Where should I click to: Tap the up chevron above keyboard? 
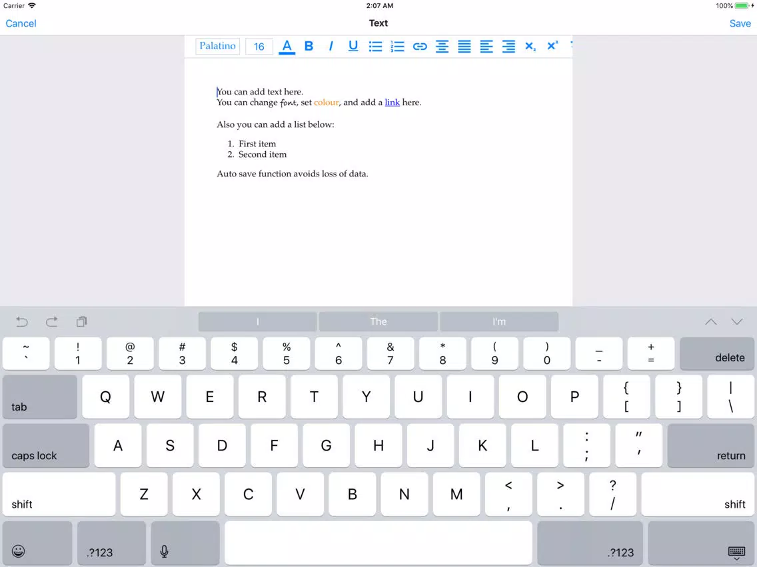[710, 321]
